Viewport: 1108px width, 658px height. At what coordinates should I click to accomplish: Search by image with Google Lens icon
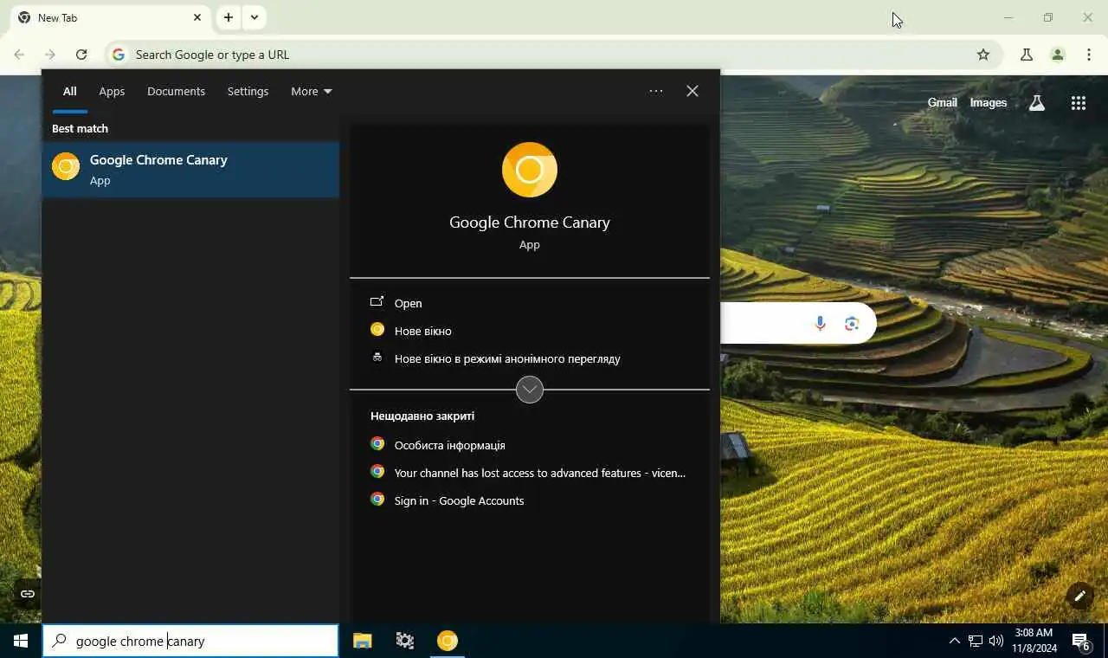coord(852,324)
